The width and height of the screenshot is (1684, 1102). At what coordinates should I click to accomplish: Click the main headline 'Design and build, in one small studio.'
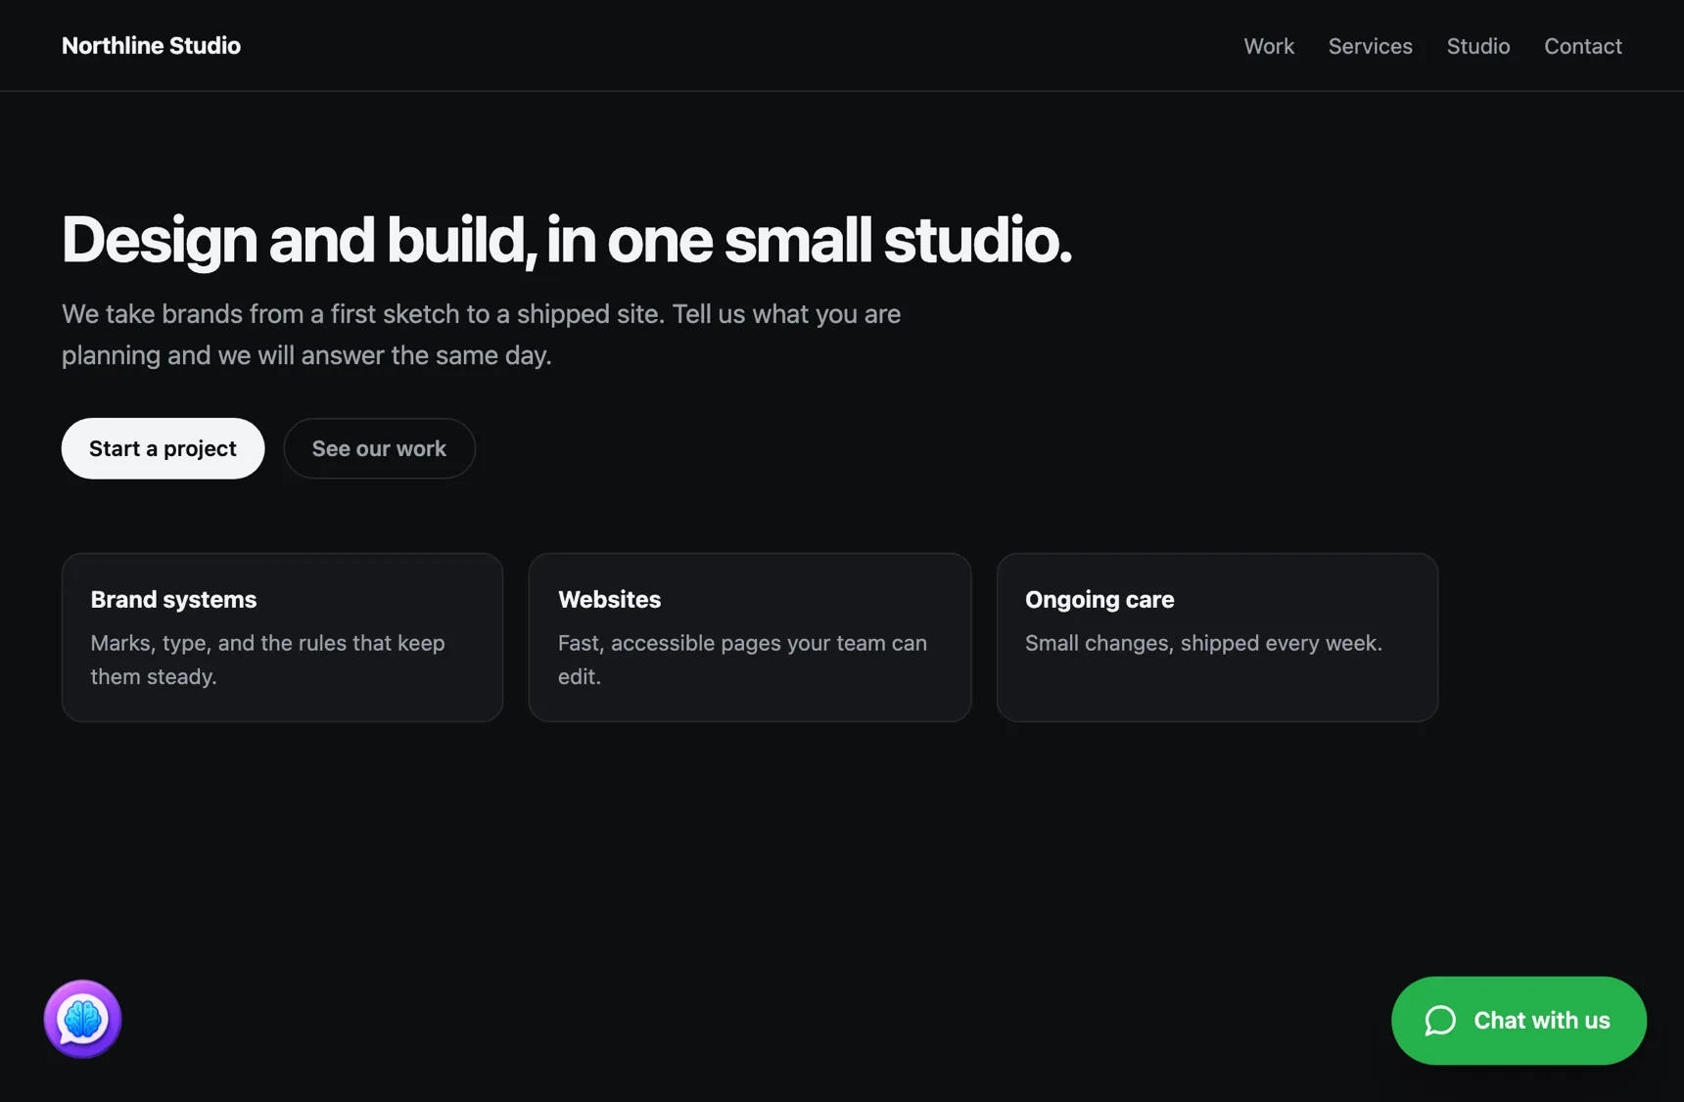(567, 240)
